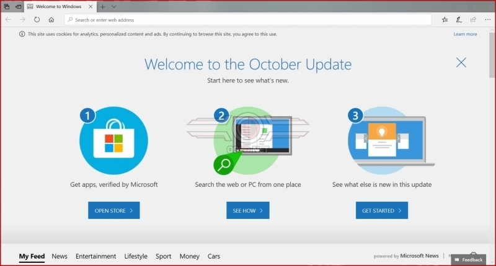
Task: Click 'Search the web or PC from one place'
Action: tap(248, 184)
